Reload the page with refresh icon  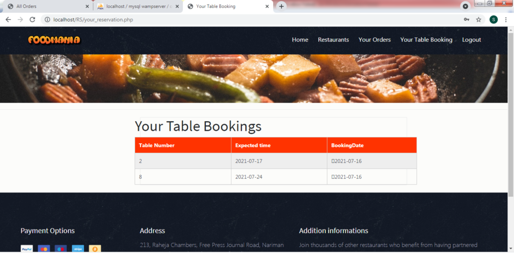click(x=32, y=20)
